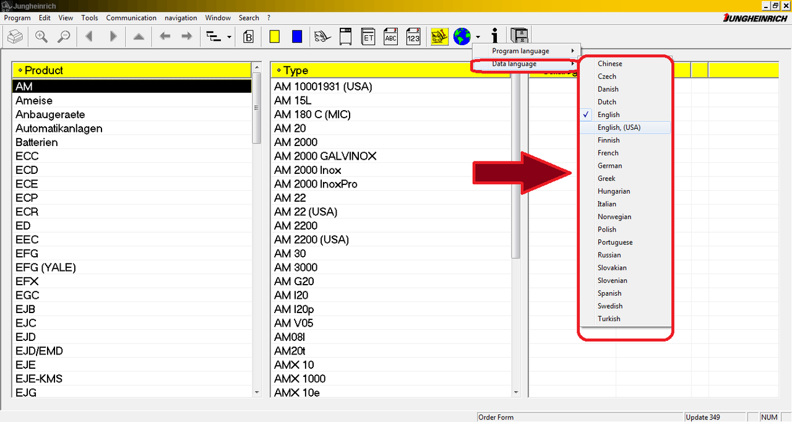This screenshot has width=792, height=422.
Task: Choose Spanish as data language
Action: point(625,293)
